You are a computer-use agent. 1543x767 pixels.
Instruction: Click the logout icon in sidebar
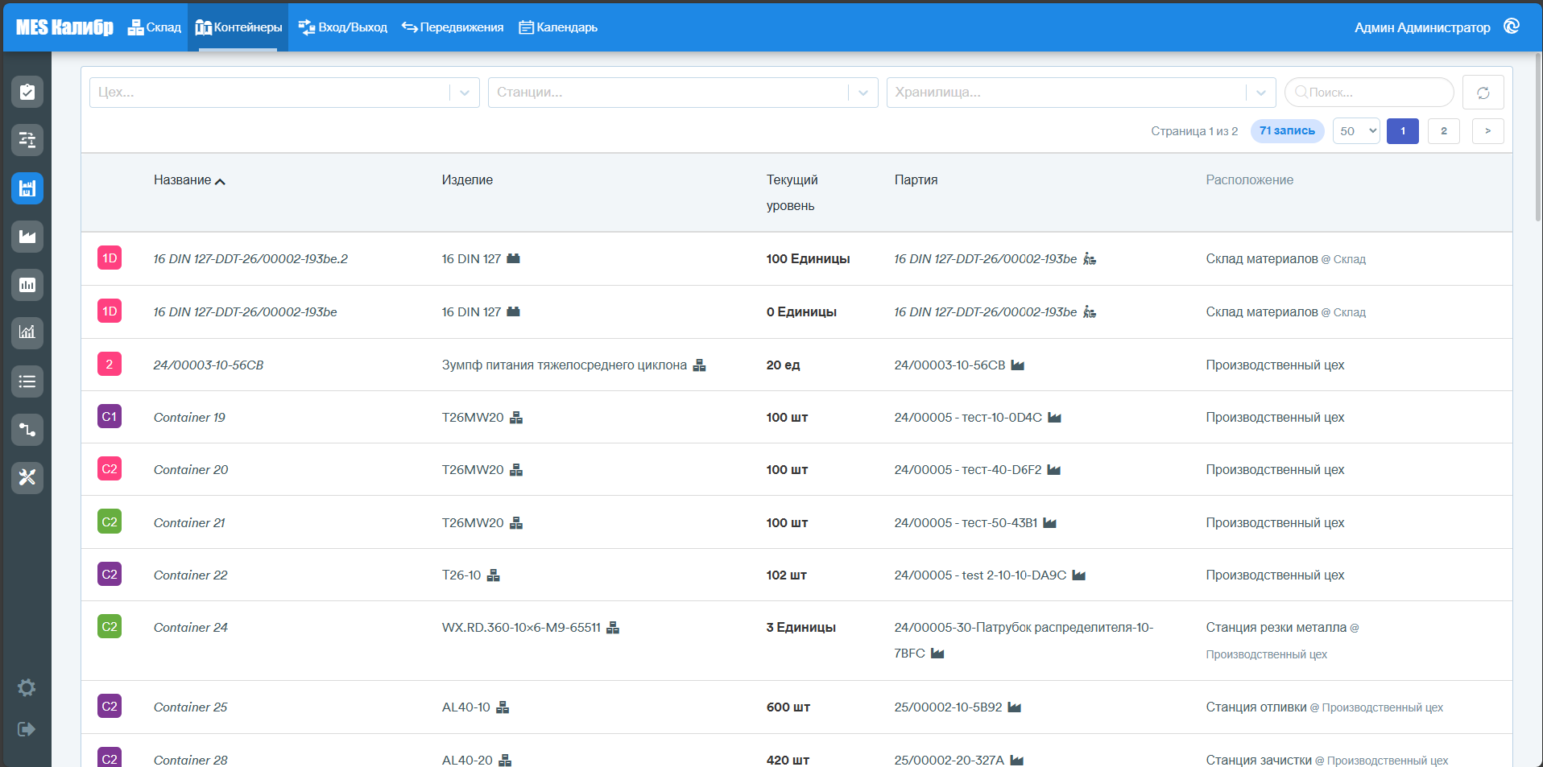(x=27, y=729)
